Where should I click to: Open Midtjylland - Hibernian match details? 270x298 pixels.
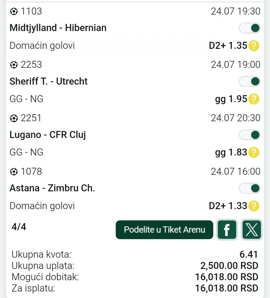(58, 28)
